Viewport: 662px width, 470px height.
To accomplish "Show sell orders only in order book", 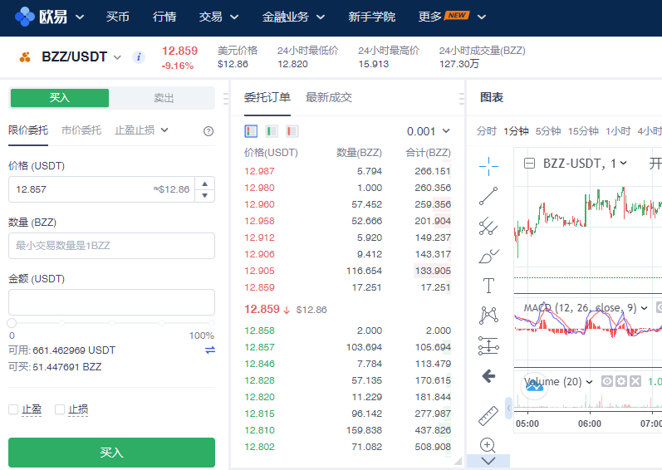I will pyautogui.click(x=292, y=131).
